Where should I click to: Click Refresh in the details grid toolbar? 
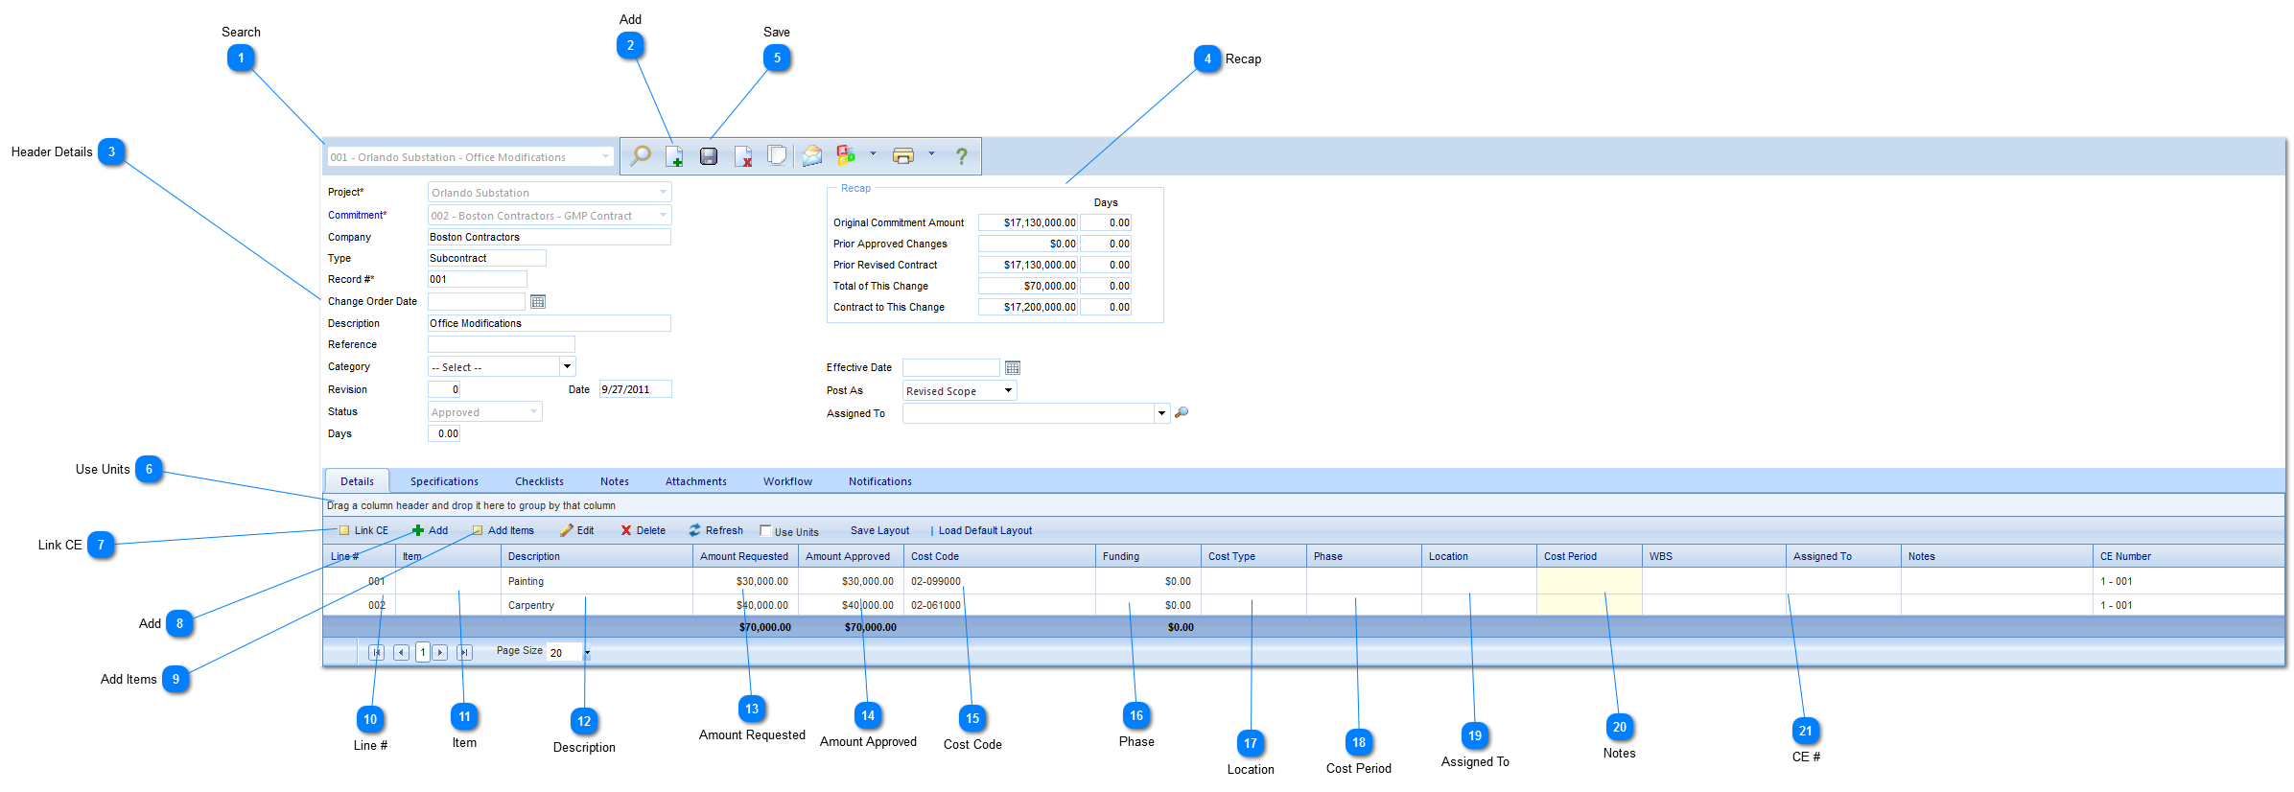click(715, 530)
